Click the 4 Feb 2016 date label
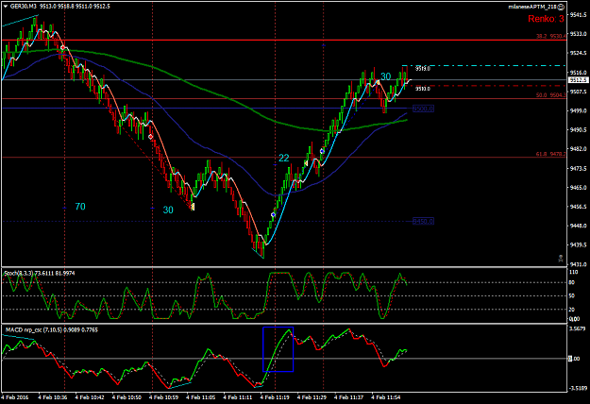The width and height of the screenshot is (590, 404). (x=15, y=397)
